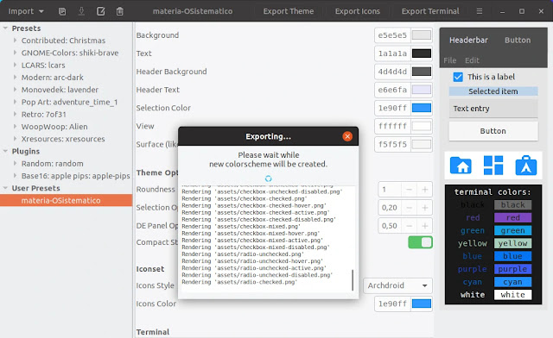
Task: Open Header Background color swatch 4d4d4d
Action: 422,72
